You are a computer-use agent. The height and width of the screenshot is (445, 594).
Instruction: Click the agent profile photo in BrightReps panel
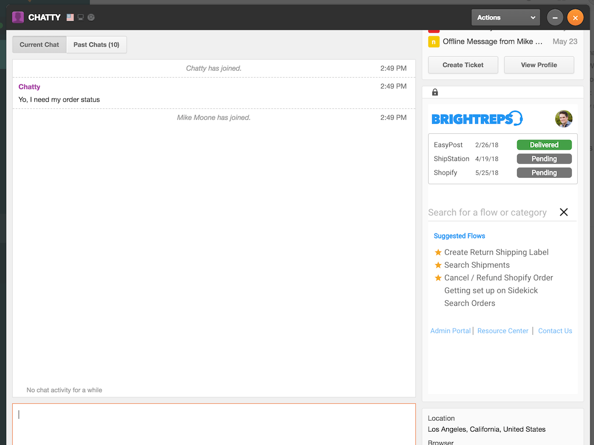563,119
